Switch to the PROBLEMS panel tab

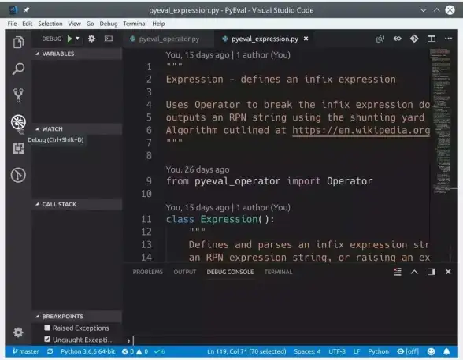tap(148, 272)
